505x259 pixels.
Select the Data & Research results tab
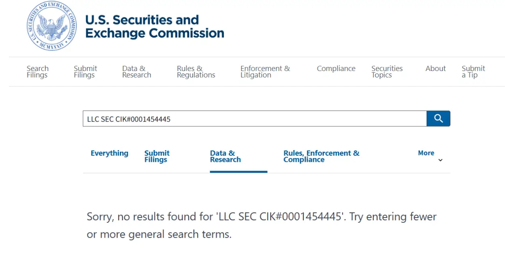tap(225, 157)
